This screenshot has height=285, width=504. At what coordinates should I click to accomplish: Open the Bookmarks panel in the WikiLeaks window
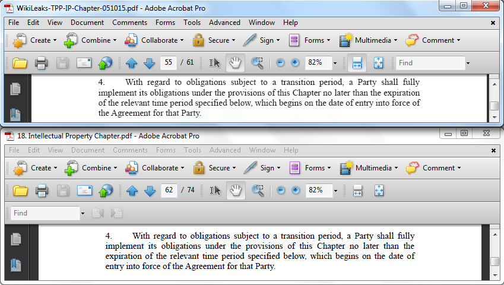[15, 115]
